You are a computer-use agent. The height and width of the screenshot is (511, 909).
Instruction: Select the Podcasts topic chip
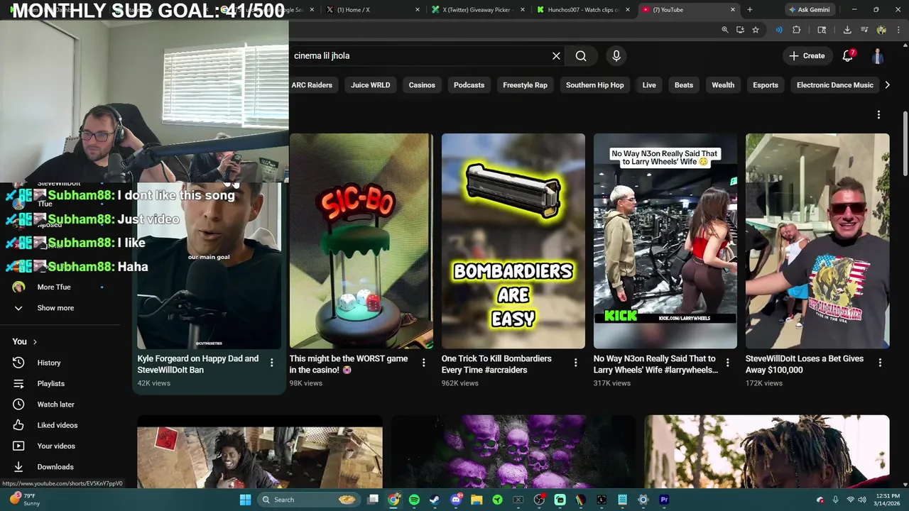[469, 85]
